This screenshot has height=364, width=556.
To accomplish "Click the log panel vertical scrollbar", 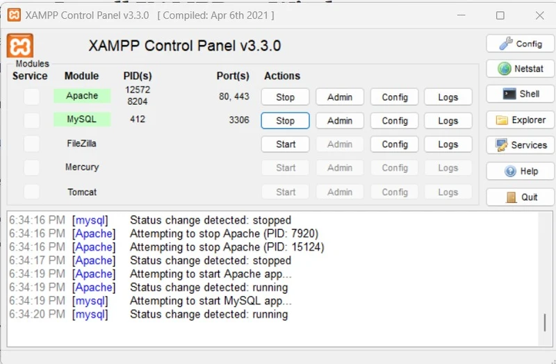I will 545,322.
